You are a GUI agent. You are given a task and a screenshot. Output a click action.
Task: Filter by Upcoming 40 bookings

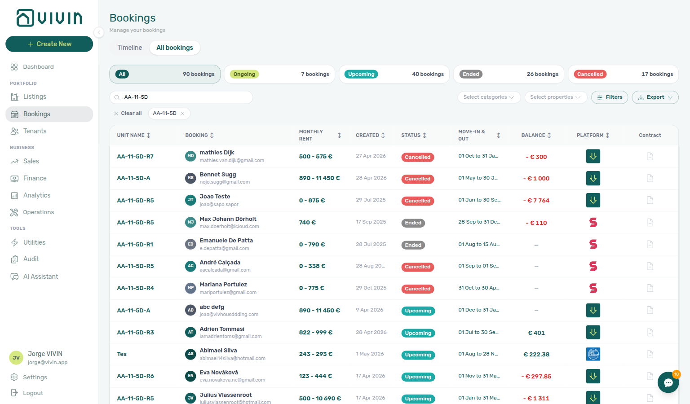pos(394,74)
